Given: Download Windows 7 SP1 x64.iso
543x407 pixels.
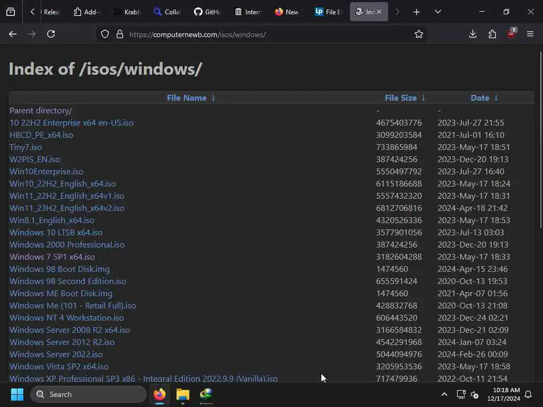Looking at the screenshot, I should 52,257.
